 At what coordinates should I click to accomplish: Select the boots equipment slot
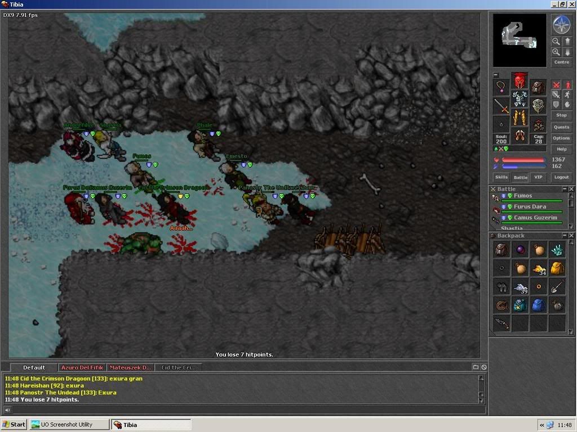pos(520,136)
